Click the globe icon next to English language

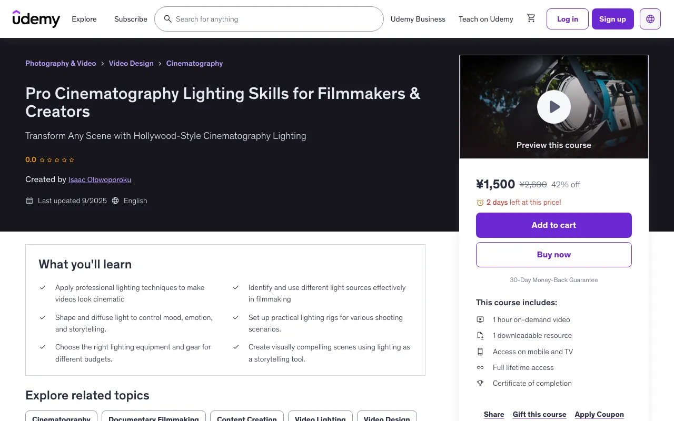click(115, 201)
